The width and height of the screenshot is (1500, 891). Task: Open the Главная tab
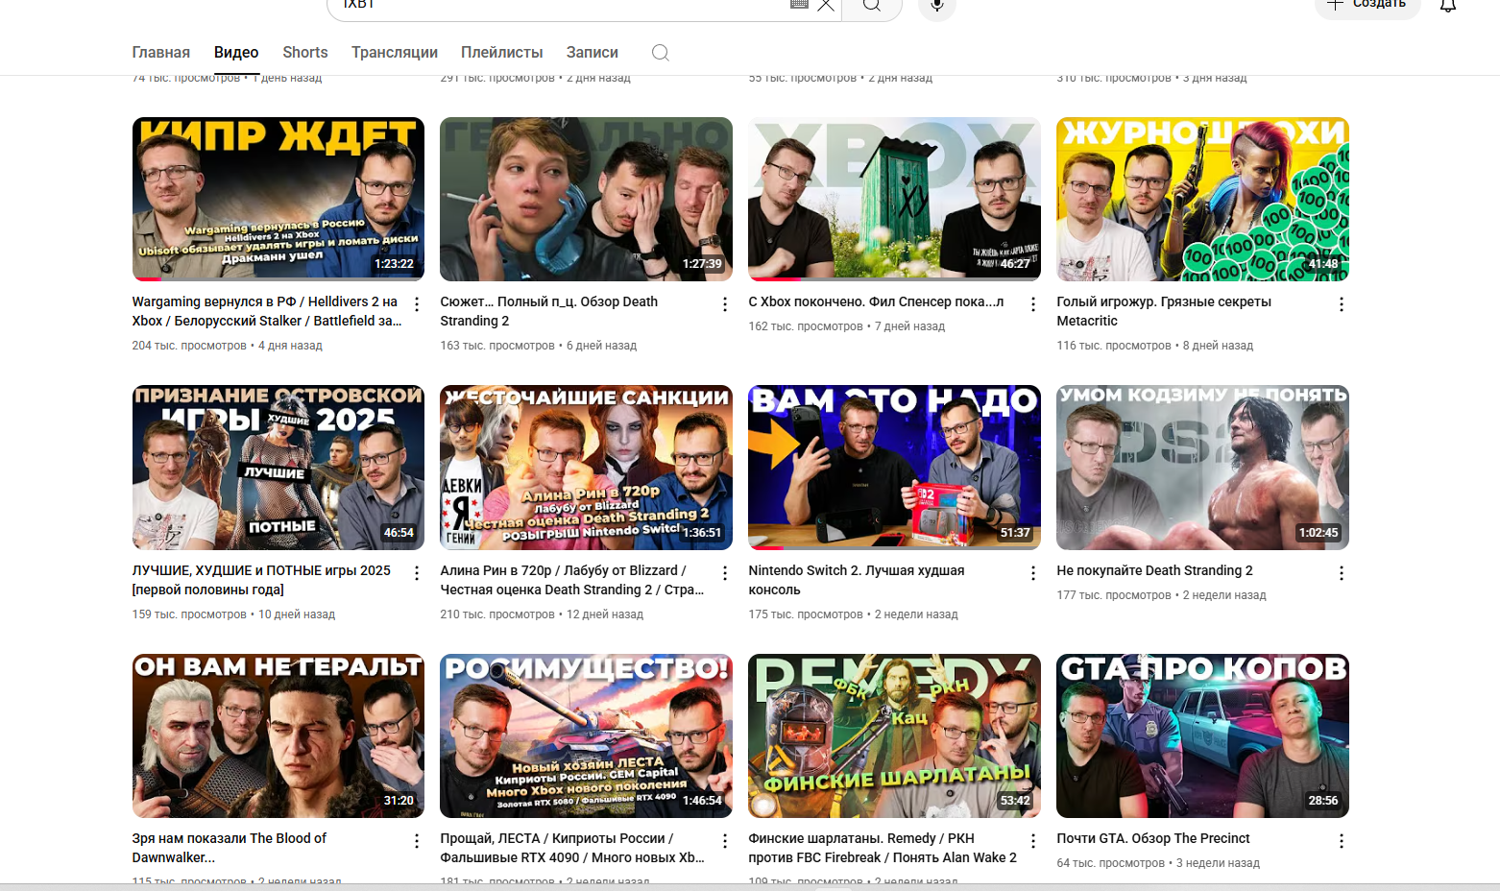coord(161,53)
